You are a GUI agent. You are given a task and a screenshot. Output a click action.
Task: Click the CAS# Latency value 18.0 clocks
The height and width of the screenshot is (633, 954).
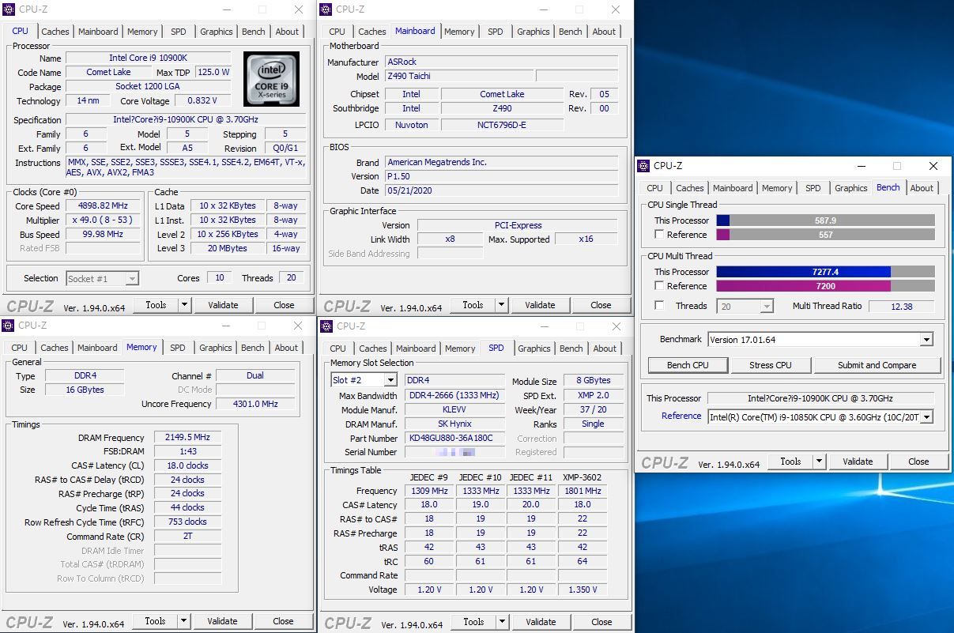(x=187, y=465)
